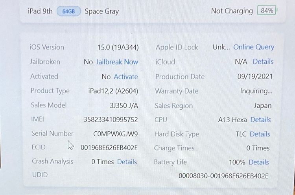Open the Jailbreak Now link
Viewport: 295px width, 195px height.
pos(117,62)
